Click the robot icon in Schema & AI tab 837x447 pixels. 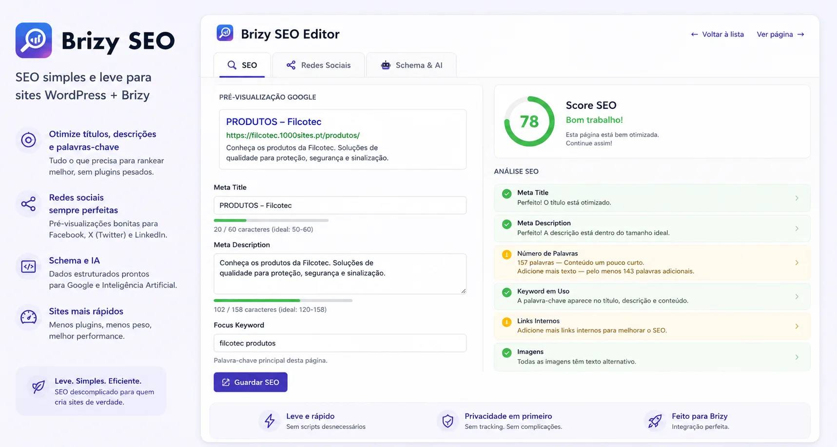point(386,65)
